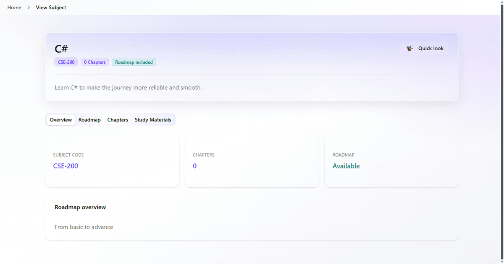Click the Roadmap info card
Viewport: 504px width, 264px height.
click(391, 161)
